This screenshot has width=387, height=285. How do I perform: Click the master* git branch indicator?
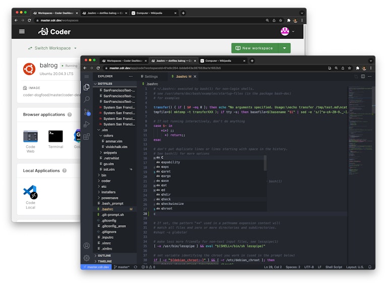click(121, 267)
